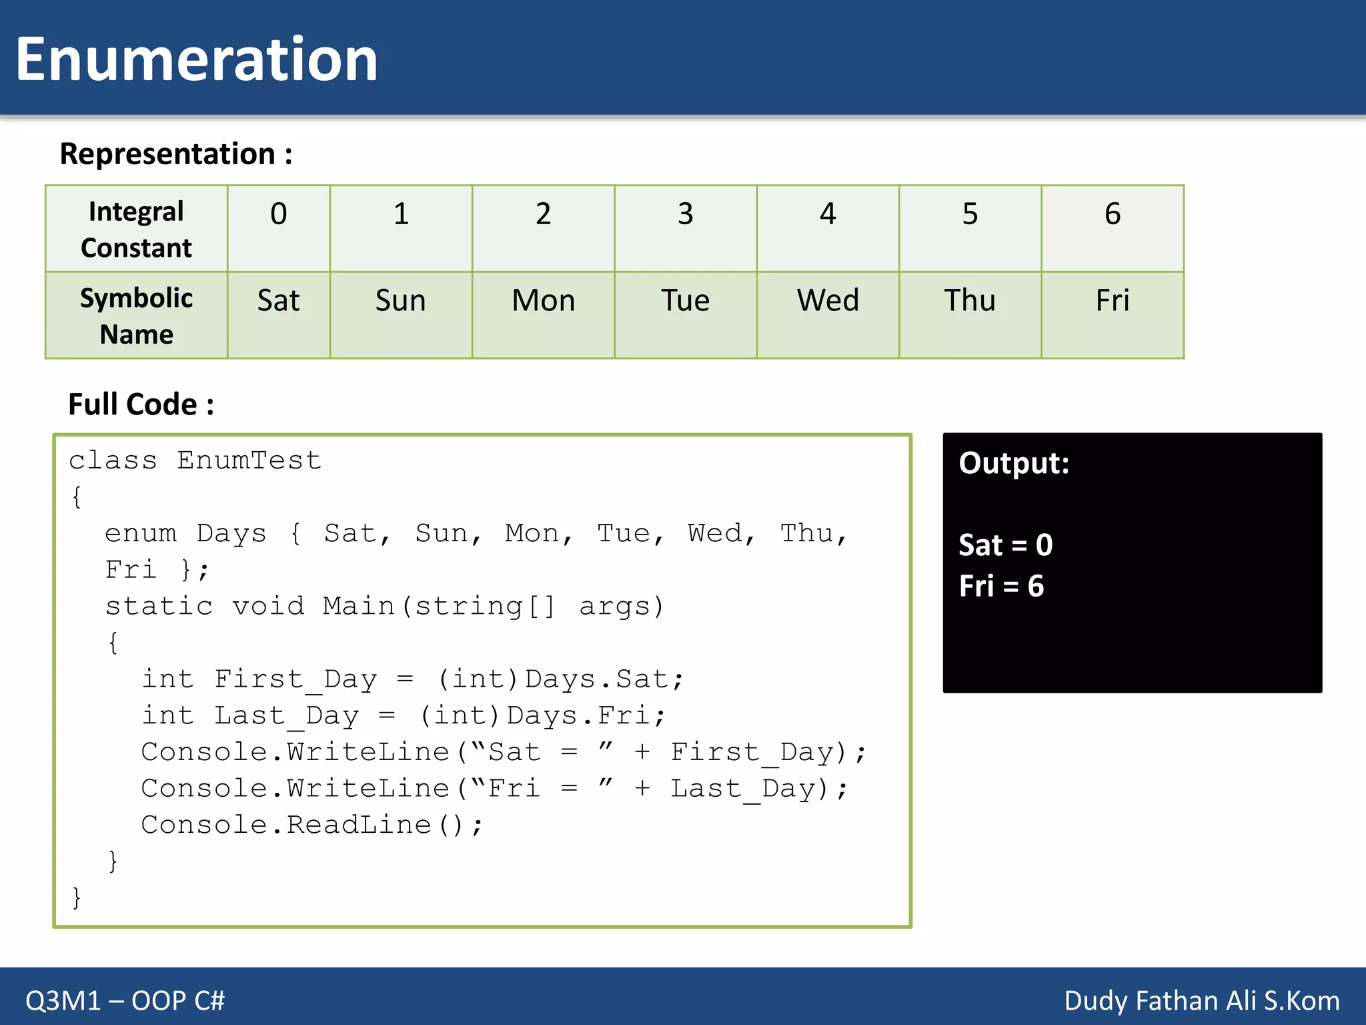This screenshot has width=1366, height=1025.
Task: Click the 'Fri = 6' output line
Action: coord(1001,586)
